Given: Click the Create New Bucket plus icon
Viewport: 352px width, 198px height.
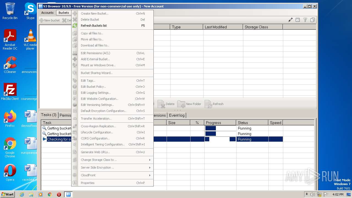Looking at the screenshot, I should (x=75, y=13).
